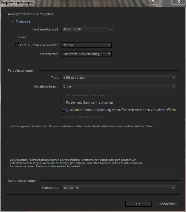Click the Projekteinstellungen title bar text

[15, 3]
